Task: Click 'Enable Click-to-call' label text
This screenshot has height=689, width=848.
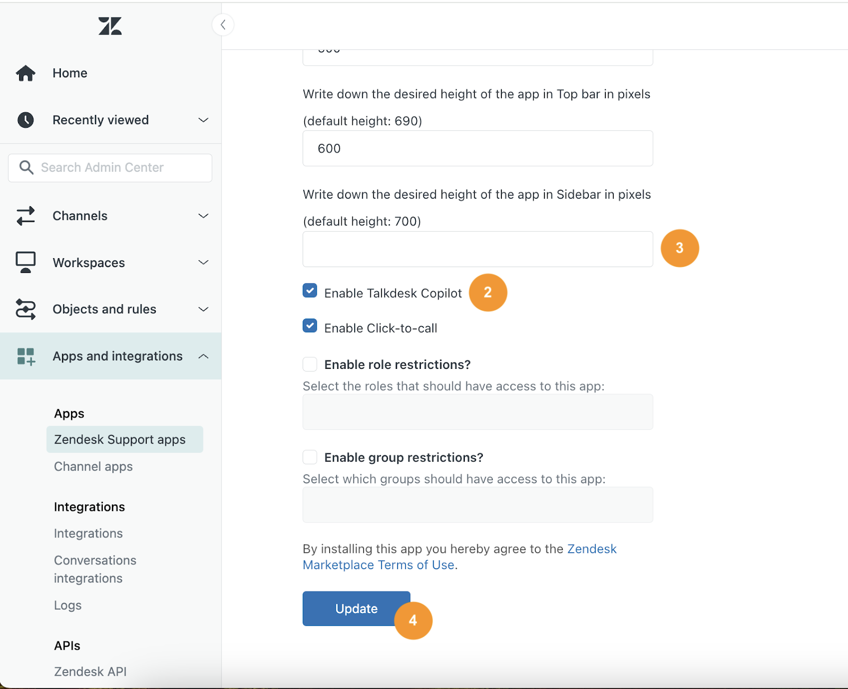Action: click(381, 328)
